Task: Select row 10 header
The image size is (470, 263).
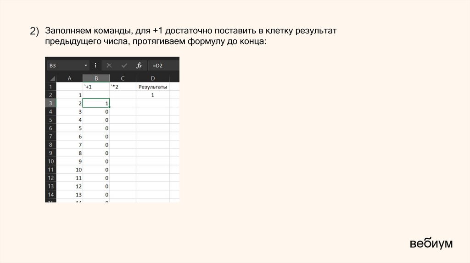Action: [50, 161]
